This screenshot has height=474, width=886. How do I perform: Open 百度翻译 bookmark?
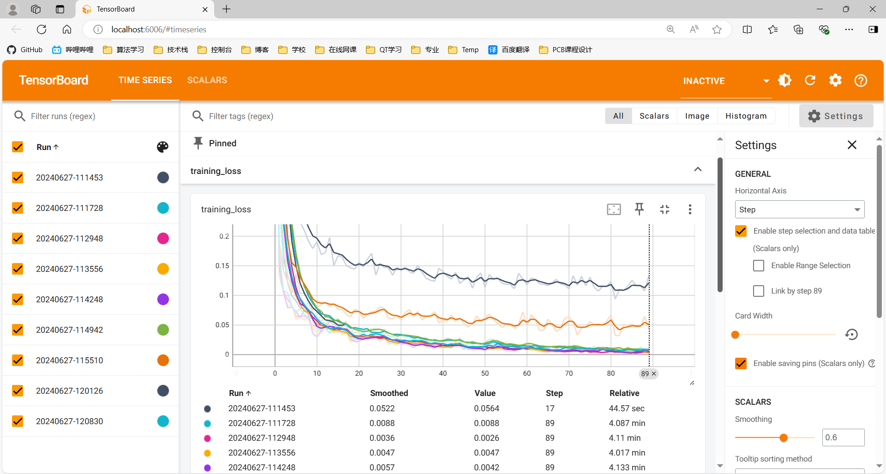509,50
